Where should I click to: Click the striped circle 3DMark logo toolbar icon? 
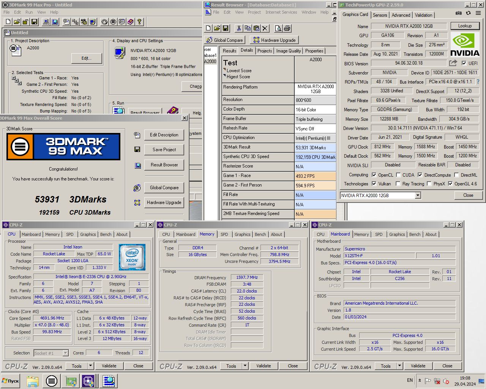pyautogui.click(x=113, y=22)
